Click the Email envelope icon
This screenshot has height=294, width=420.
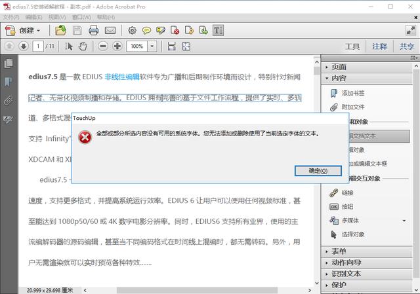coord(110,31)
